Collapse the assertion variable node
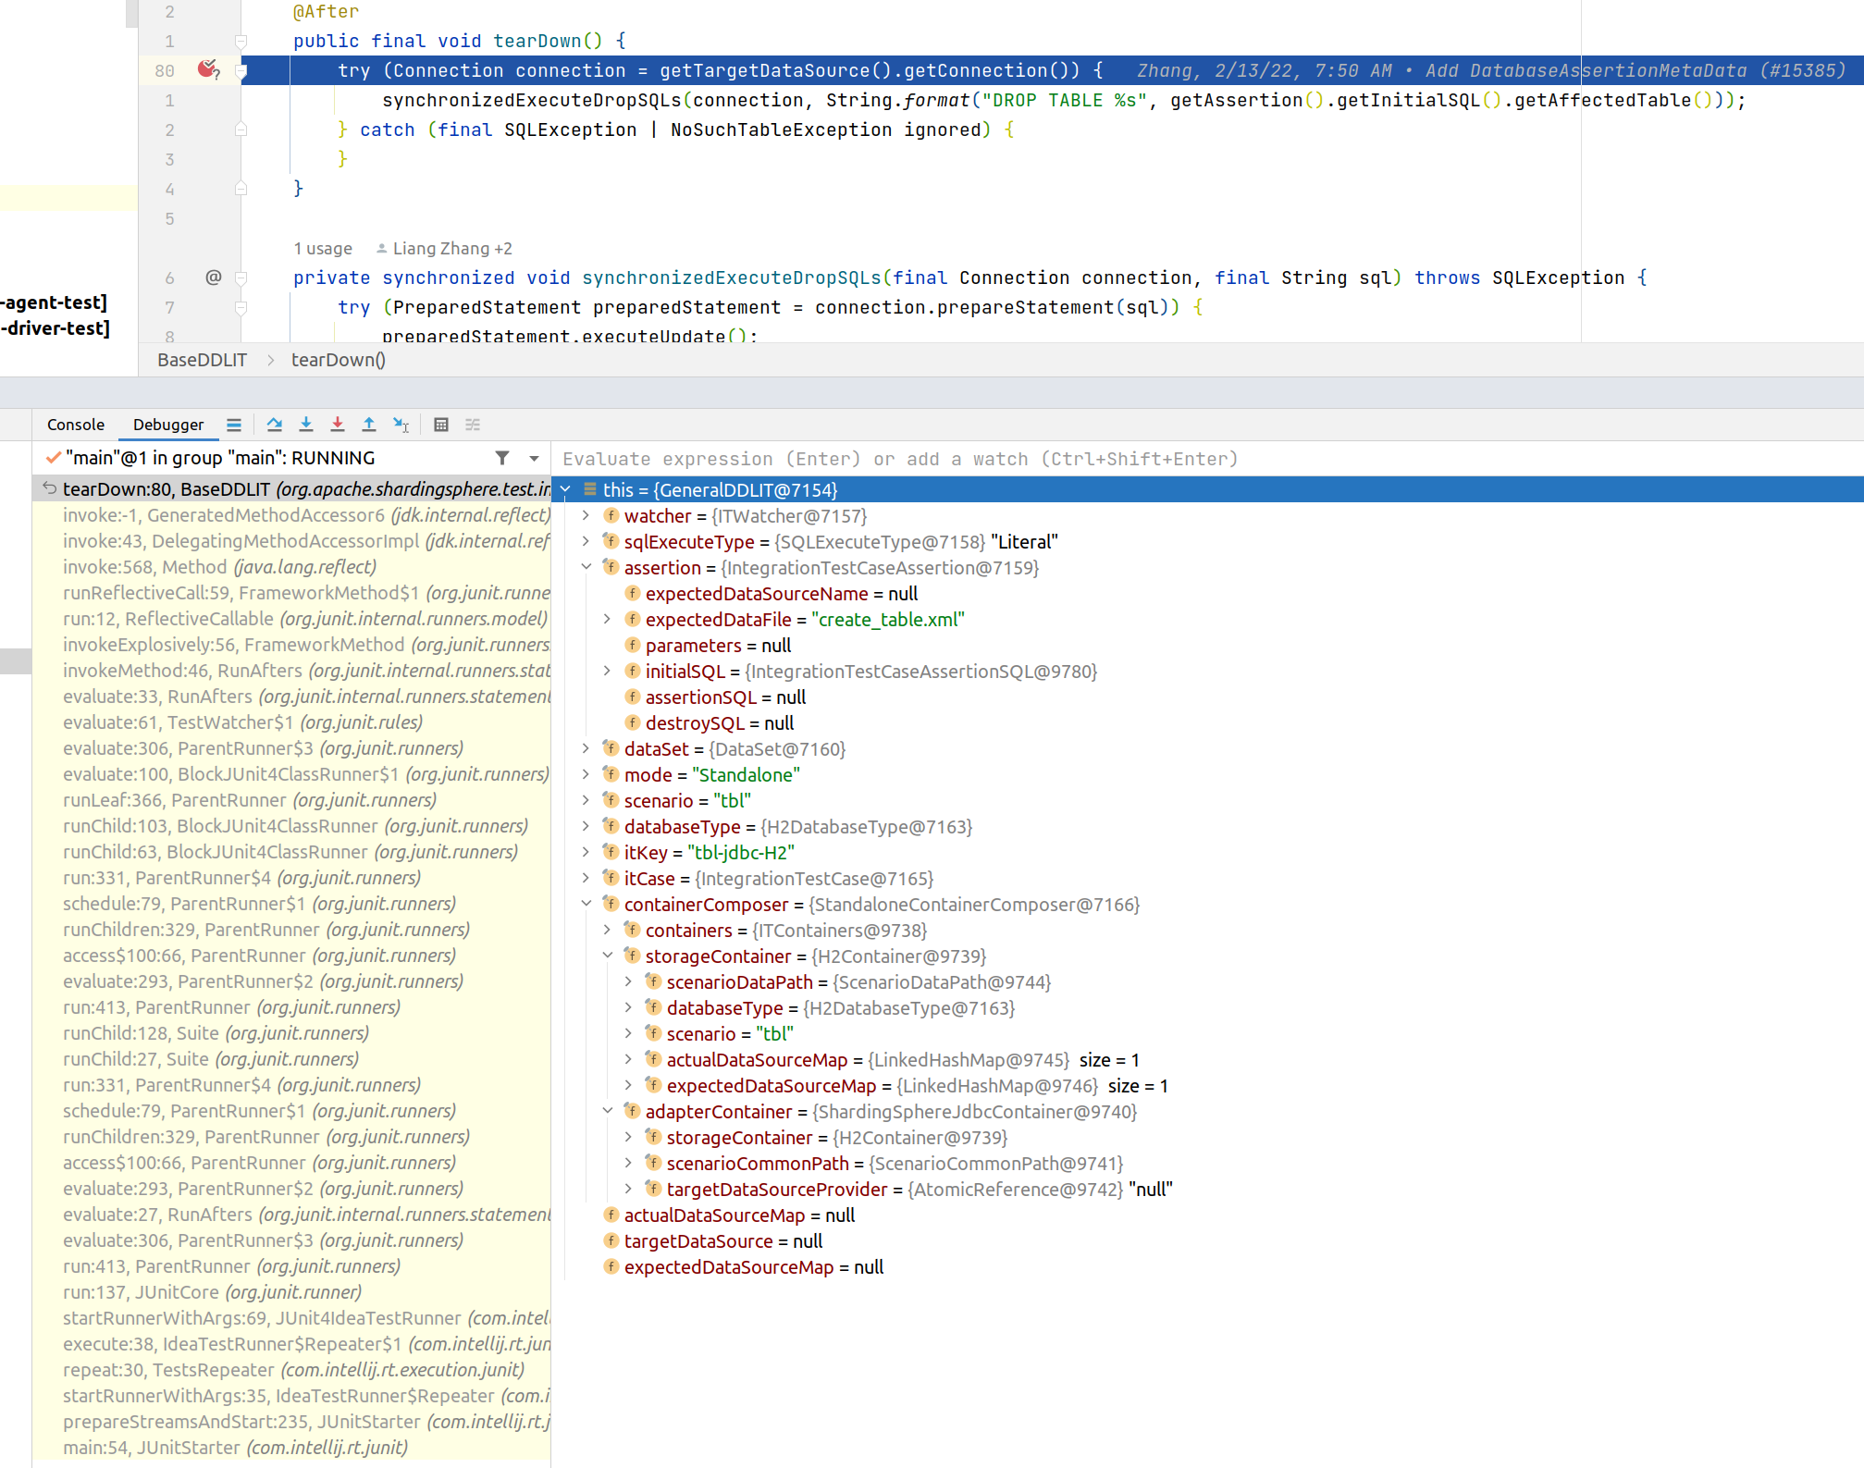 pyautogui.click(x=586, y=567)
